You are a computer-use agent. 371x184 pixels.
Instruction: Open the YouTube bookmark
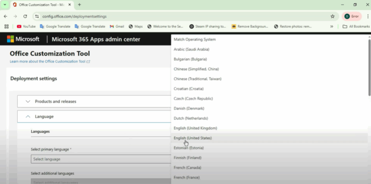tap(26, 26)
